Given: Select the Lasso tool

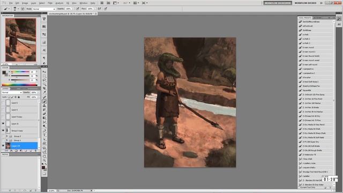Looking at the screenshot, I should [44, 80].
